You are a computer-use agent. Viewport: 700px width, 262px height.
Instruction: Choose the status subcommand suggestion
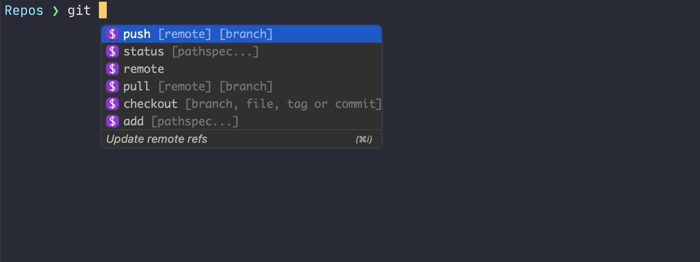pyautogui.click(x=143, y=52)
